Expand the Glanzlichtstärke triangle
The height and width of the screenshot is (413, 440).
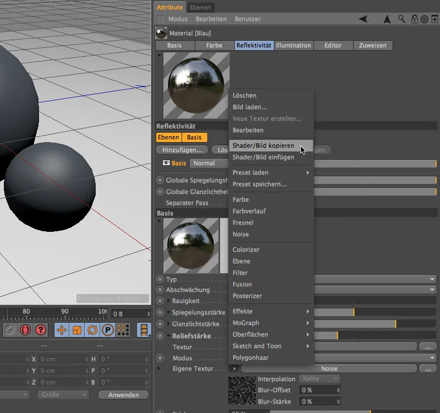tap(168, 323)
